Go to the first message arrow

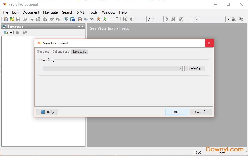coord(125,19)
